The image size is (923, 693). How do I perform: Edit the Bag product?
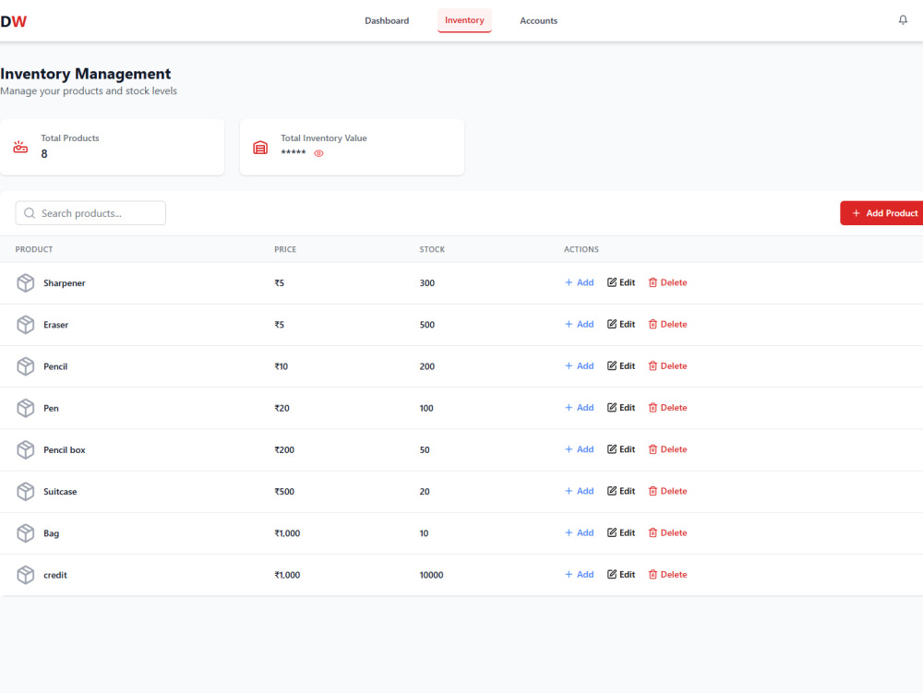click(621, 533)
